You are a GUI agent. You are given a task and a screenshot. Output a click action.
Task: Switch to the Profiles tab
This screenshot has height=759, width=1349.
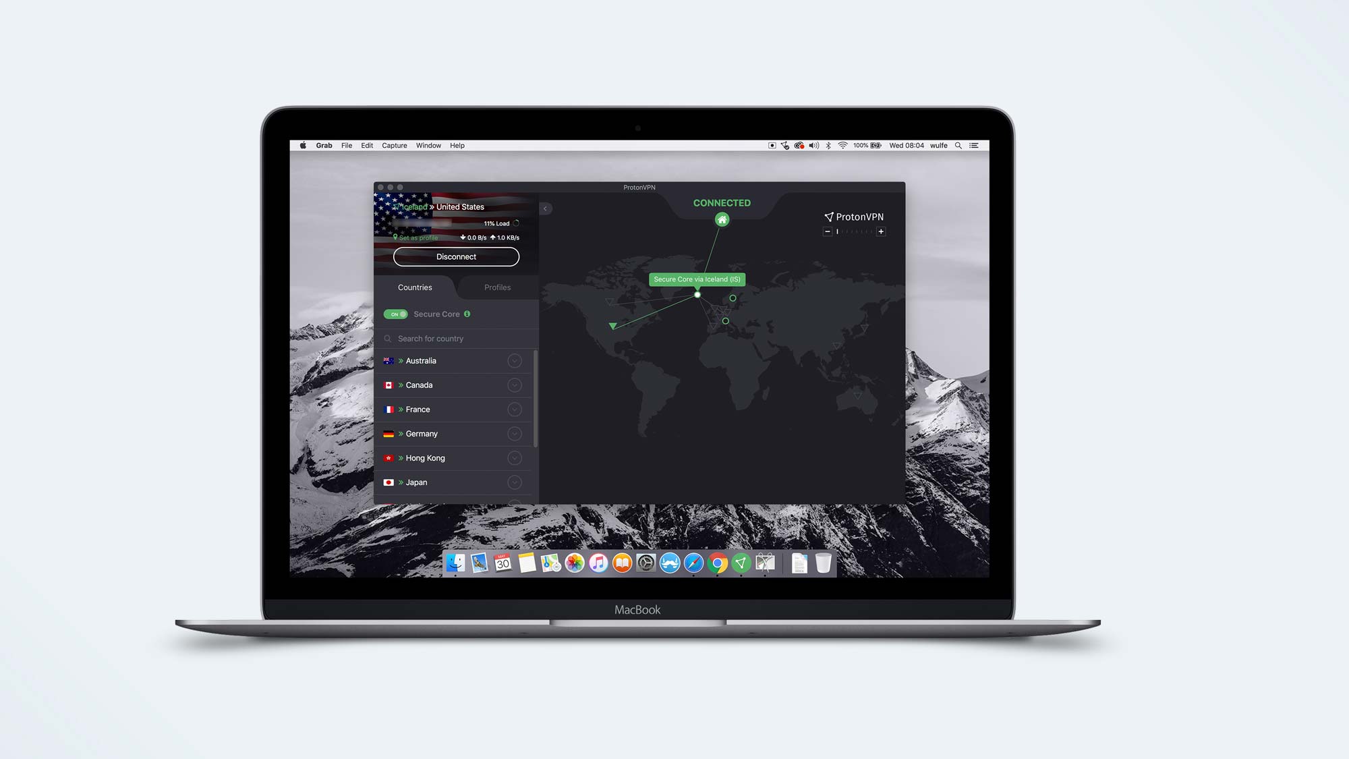click(498, 287)
